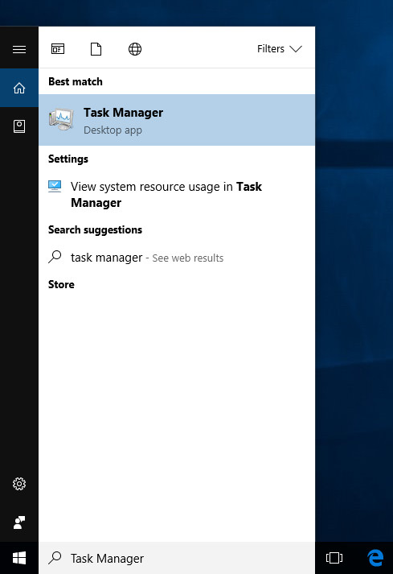Viewport: 393px width, 574px height.
Task: Filter results by Apps icon
Action: [58, 48]
